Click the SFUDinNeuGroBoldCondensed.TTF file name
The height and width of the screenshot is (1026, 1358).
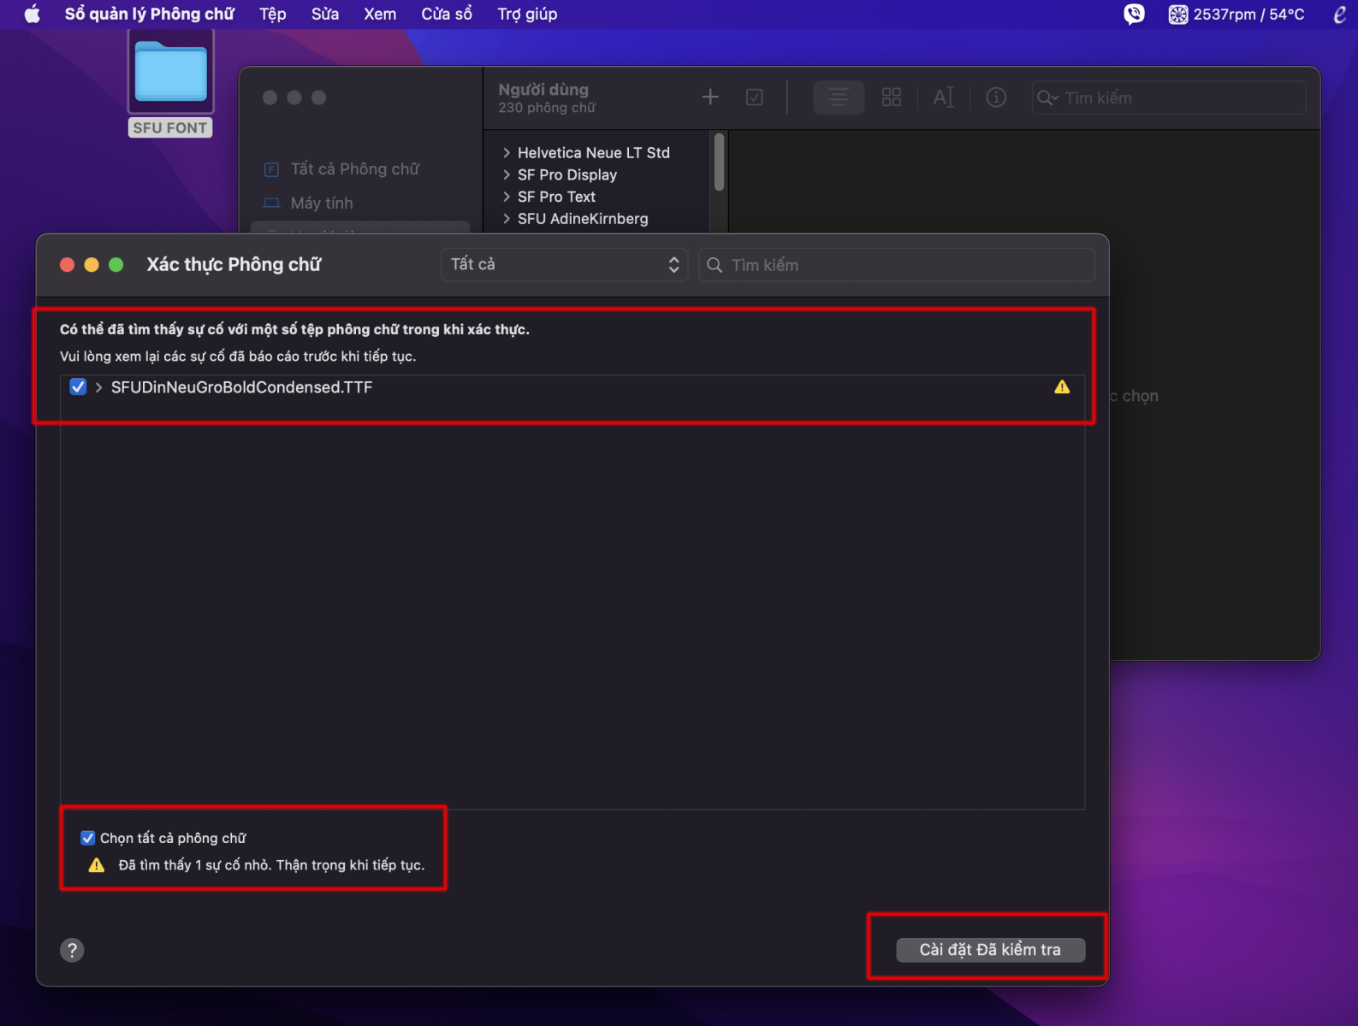(241, 387)
